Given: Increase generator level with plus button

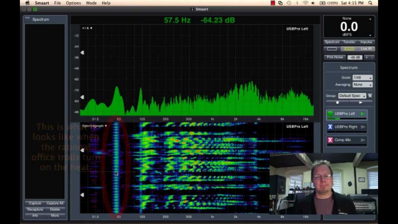Looking at the screenshot, I should pyautogui.click(x=367, y=57).
